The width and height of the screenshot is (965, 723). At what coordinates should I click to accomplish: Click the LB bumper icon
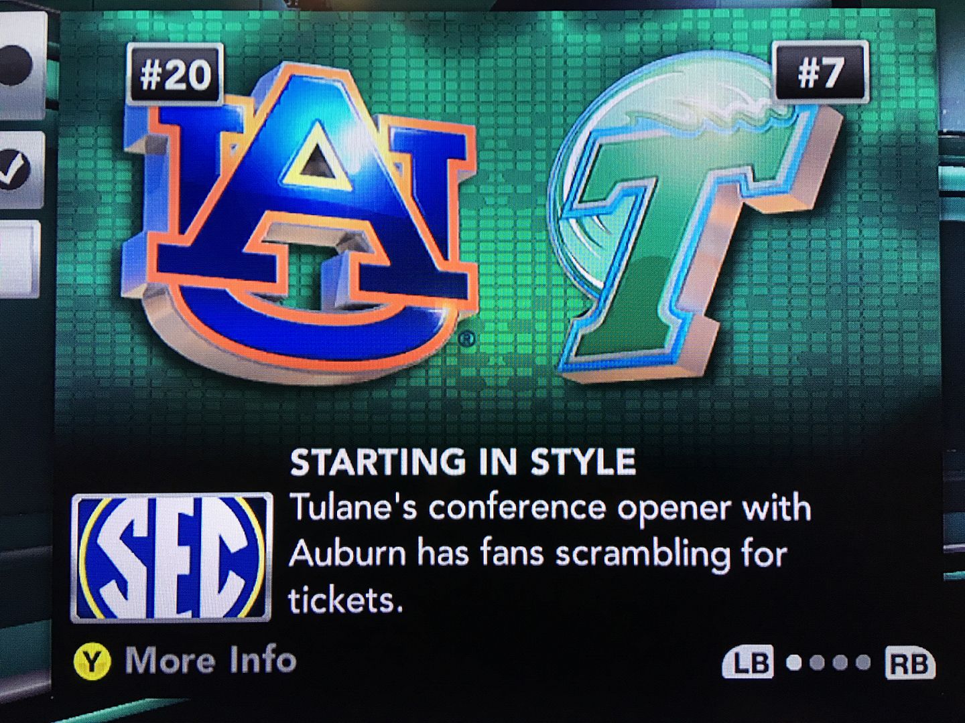click(748, 663)
